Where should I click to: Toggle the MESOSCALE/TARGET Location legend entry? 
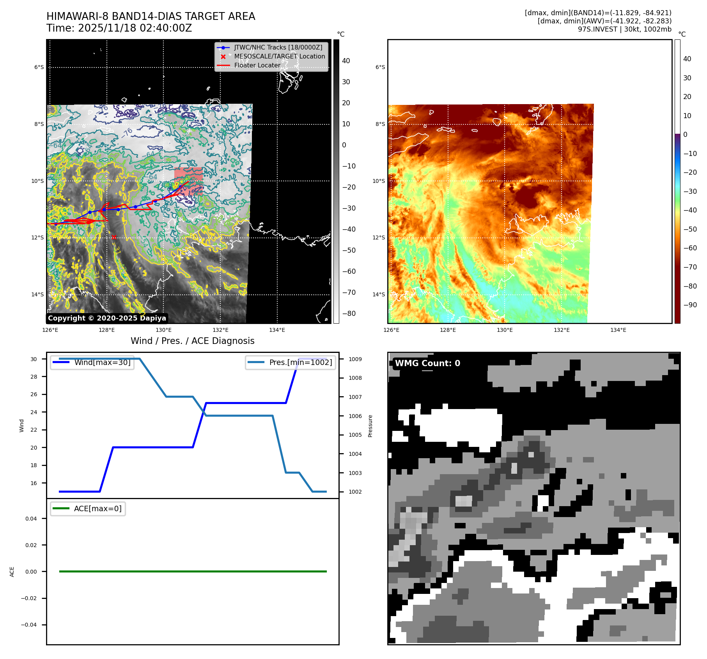[279, 57]
